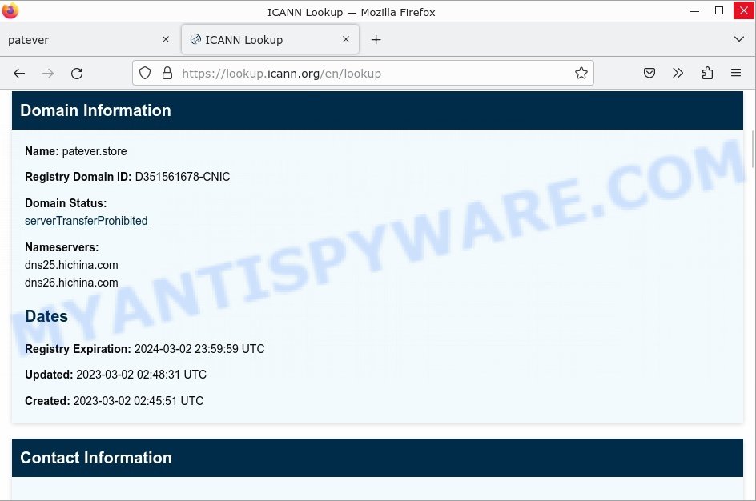Click the page vertical scrollbar
Image resolution: width=756 pixels, height=501 pixels.
point(752,150)
